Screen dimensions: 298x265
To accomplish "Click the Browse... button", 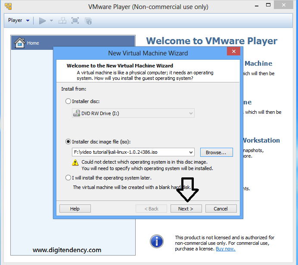I will pos(217,152).
